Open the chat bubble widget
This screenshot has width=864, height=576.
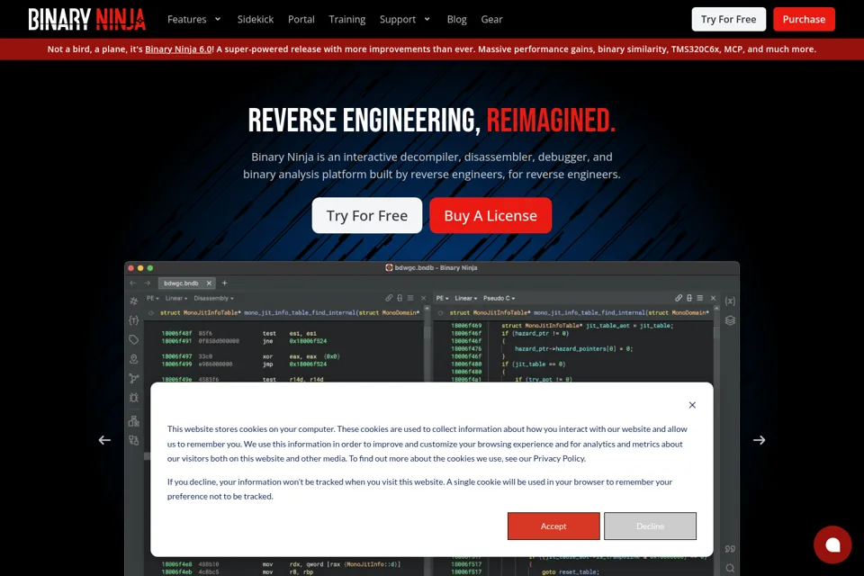[x=832, y=544]
